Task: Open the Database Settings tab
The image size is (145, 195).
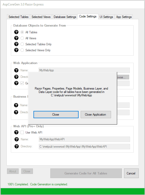Action: pyautogui.click(x=65, y=17)
